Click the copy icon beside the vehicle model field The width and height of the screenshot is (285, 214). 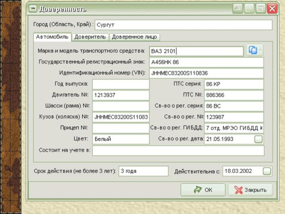pos(253,51)
